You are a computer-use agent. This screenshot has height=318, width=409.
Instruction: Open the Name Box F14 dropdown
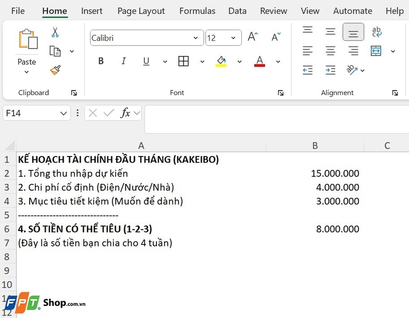tap(63, 113)
